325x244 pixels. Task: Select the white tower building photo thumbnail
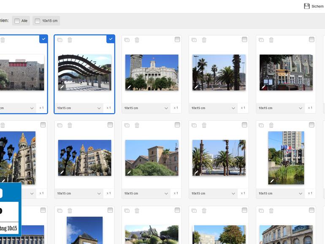pos(152,72)
